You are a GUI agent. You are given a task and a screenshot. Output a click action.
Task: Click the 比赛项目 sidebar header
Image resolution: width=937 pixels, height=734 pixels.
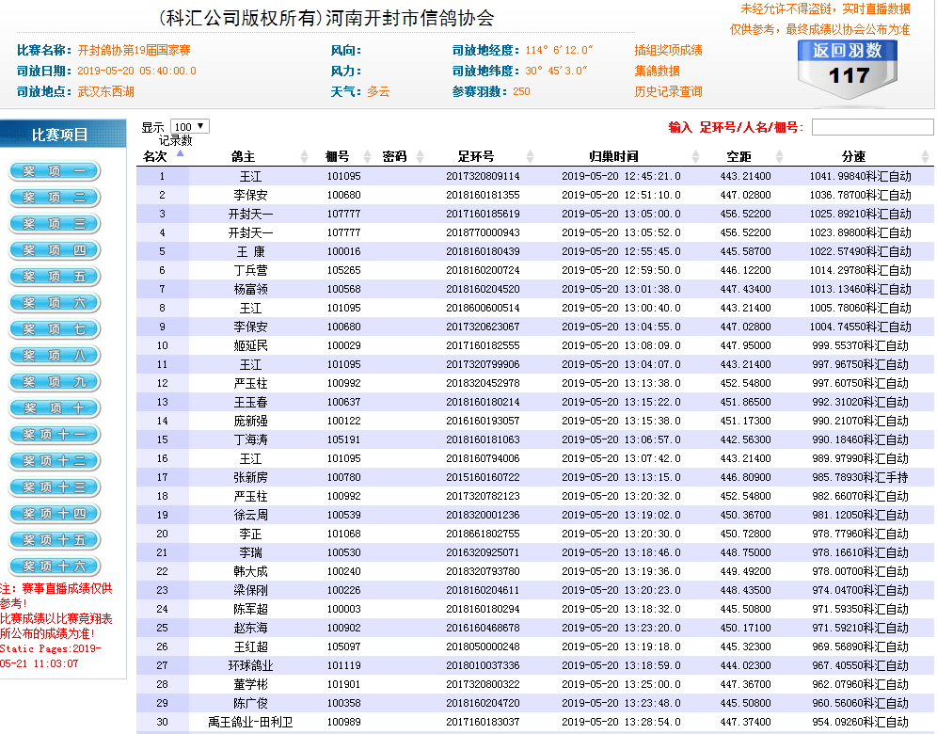click(x=61, y=135)
